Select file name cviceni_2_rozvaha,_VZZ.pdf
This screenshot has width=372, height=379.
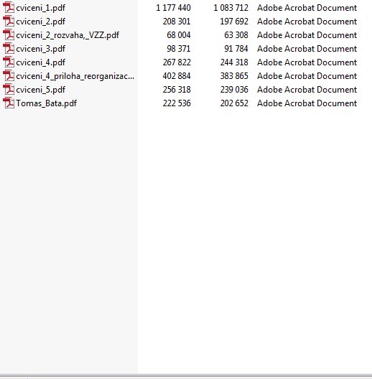pyautogui.click(x=68, y=35)
